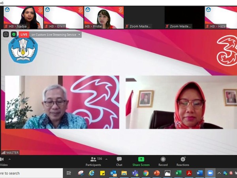Switch to Outlook in the taskbar
Image resolution: width=237 pixels, height=178 pixels.
pyautogui.click(x=113, y=173)
